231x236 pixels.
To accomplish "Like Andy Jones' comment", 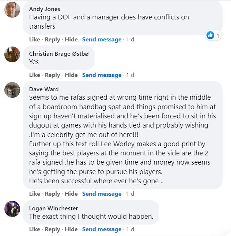I will 34,40.
